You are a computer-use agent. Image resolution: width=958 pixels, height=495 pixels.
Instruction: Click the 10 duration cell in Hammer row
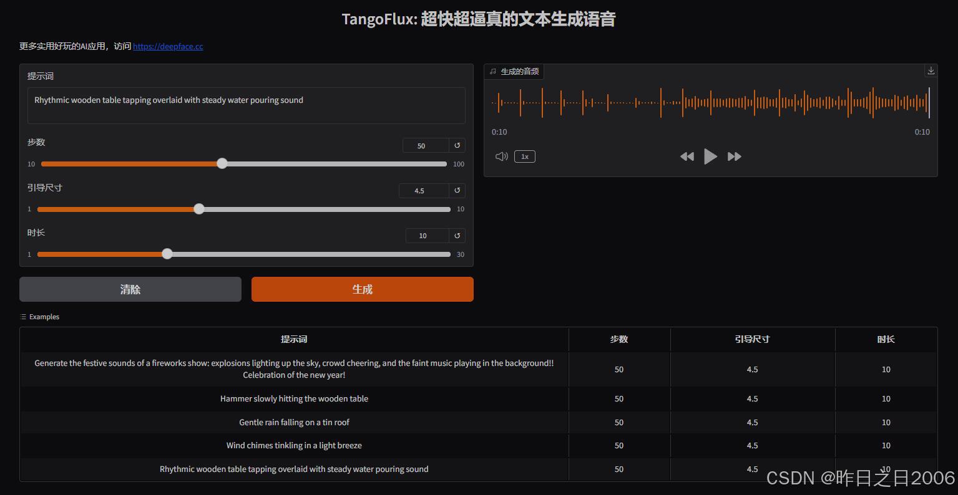[886, 398]
